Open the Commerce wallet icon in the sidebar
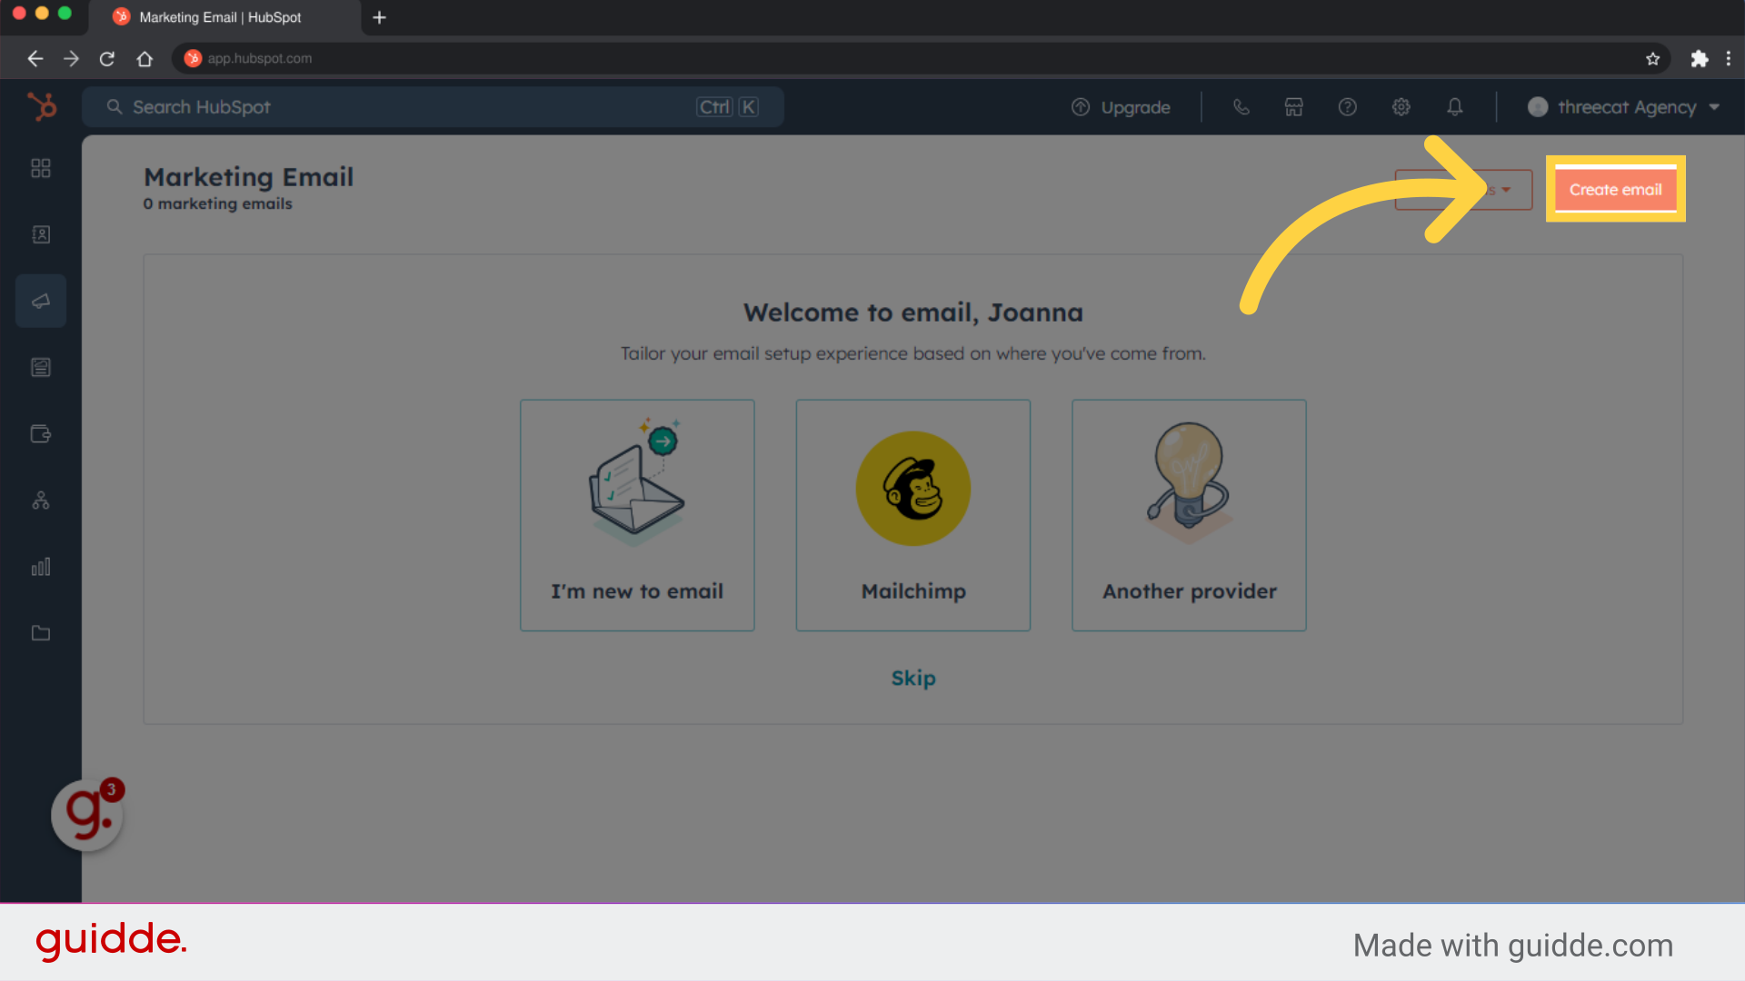 click(x=41, y=434)
